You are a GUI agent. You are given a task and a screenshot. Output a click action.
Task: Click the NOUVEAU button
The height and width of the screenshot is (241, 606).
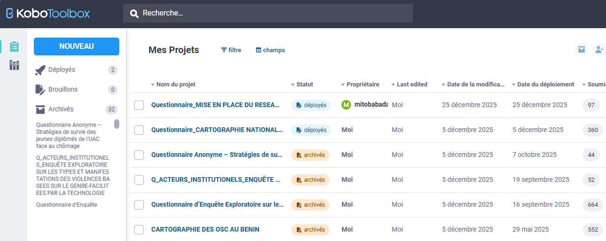click(x=77, y=47)
